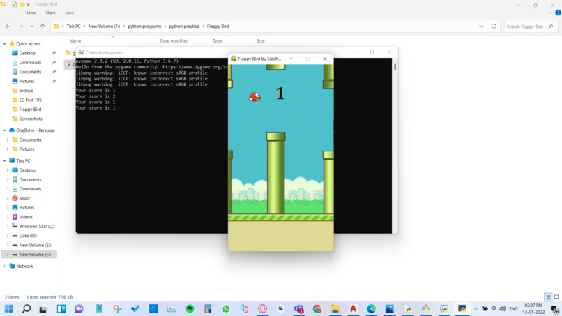Click console line 'Your score is 2'
This screenshot has height=316, width=562.
[x=96, y=96]
